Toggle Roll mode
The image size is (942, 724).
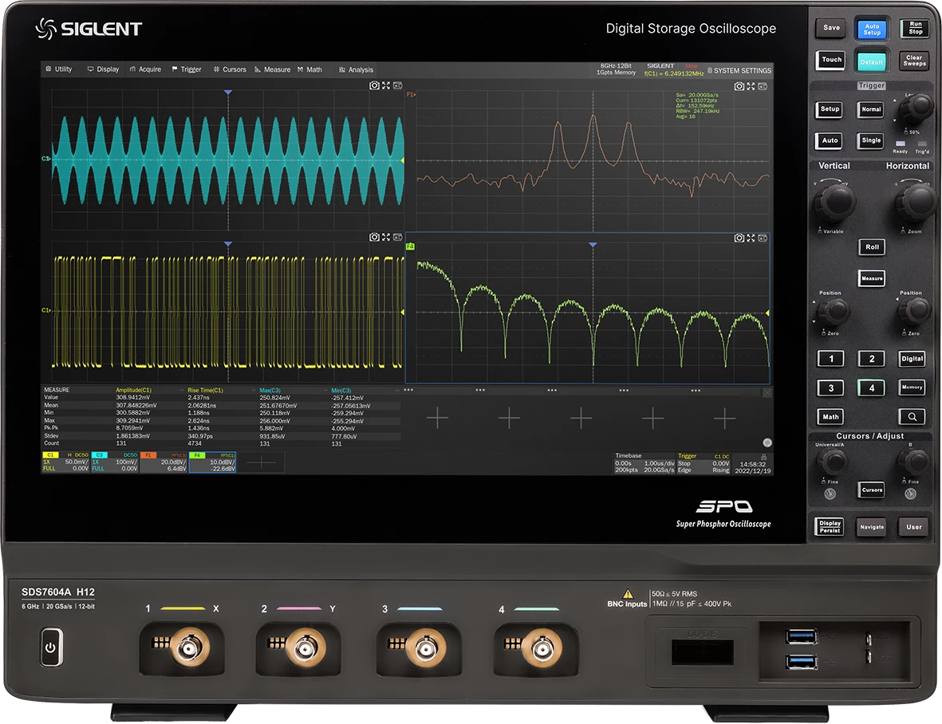pyautogui.click(x=872, y=246)
